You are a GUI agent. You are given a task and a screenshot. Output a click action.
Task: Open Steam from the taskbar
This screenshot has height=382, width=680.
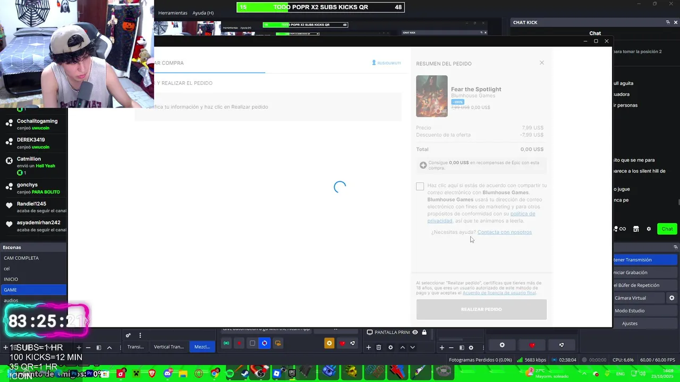[244, 374]
